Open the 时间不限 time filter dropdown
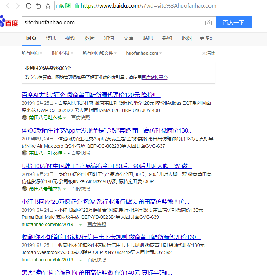 pos(63,53)
